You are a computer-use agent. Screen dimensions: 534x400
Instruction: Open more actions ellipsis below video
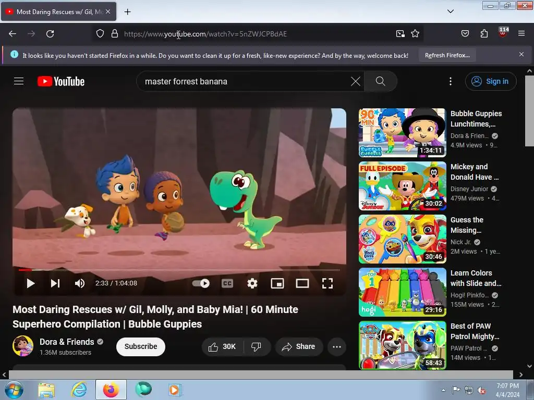pyautogui.click(x=337, y=346)
